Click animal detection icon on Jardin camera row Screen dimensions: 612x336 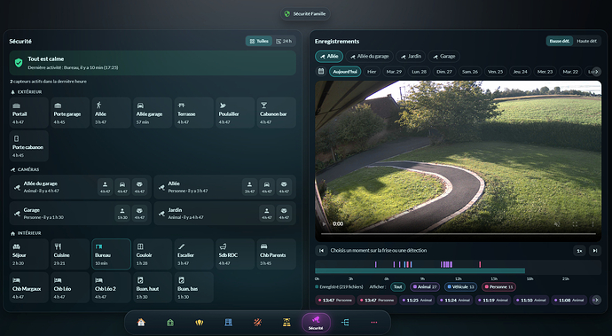point(284,214)
